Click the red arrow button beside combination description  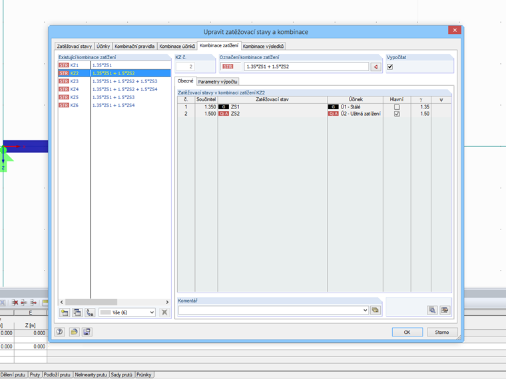pos(376,66)
